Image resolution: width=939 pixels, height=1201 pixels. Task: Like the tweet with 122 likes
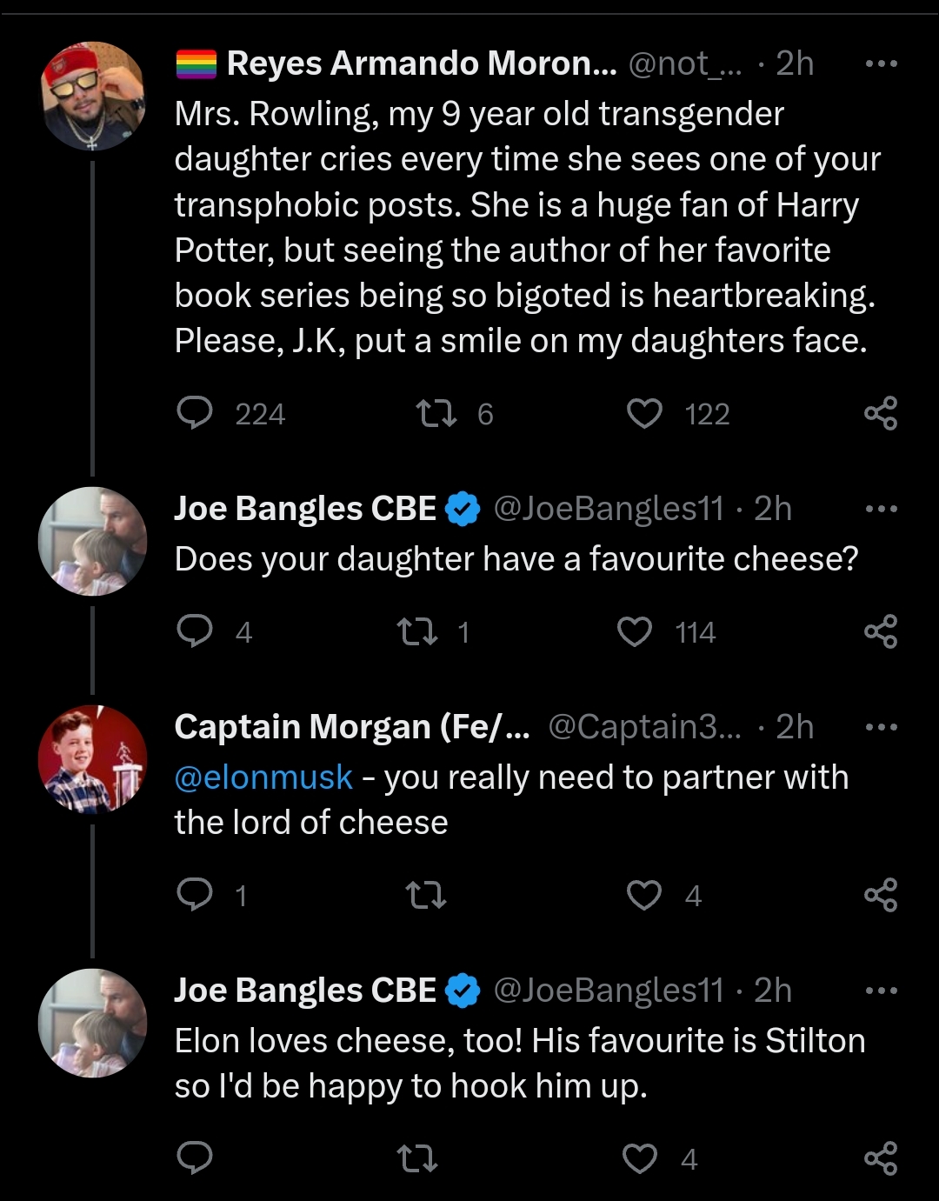pyautogui.click(x=644, y=414)
